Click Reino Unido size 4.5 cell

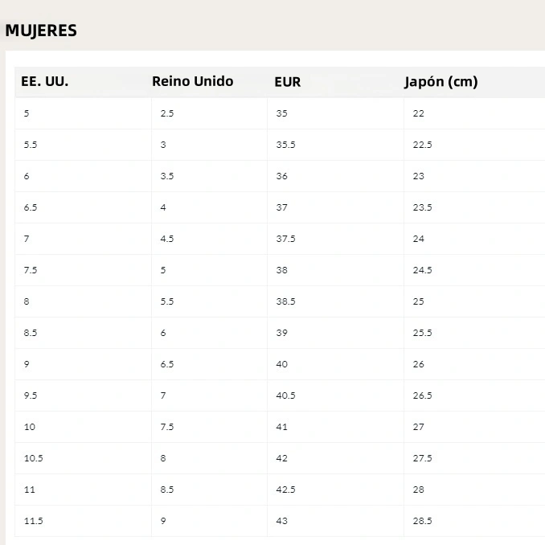pos(166,239)
